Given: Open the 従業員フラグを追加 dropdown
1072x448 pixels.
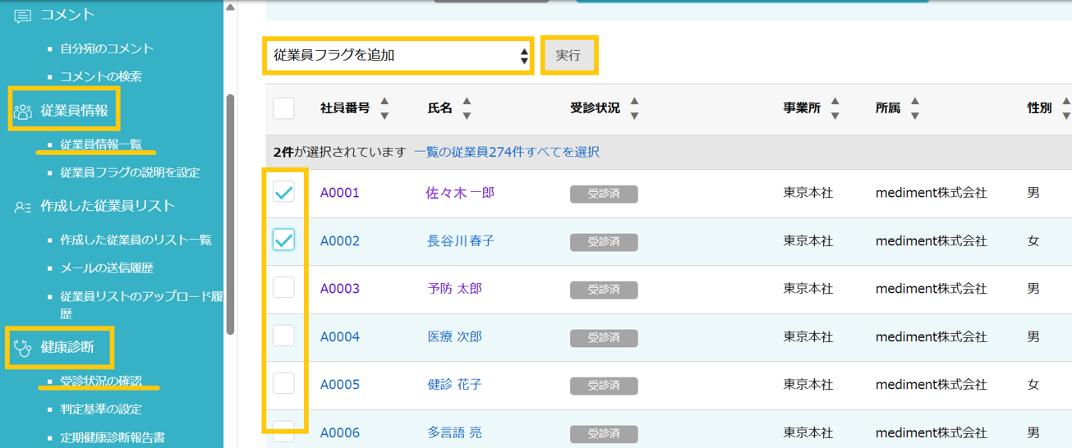Looking at the screenshot, I should [x=398, y=55].
